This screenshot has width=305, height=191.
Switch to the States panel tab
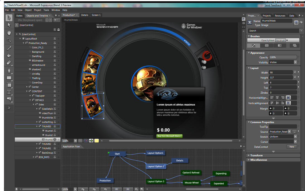point(19,16)
